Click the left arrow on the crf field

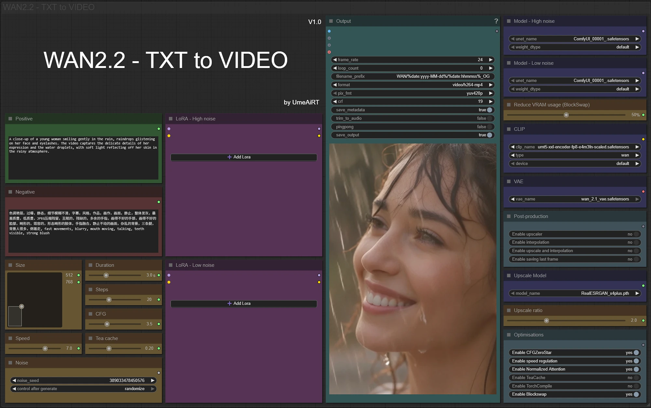pos(334,102)
